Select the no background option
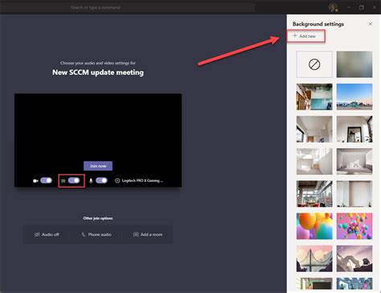 (314, 64)
